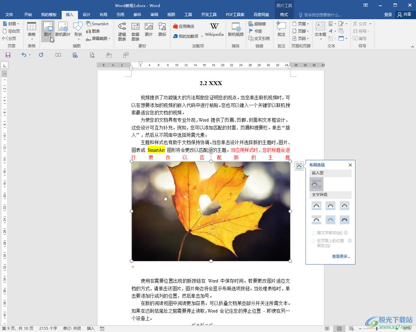Click the tab selector L icon on ruler
Screen dimensions: 416x332
[x=4, y=66]
